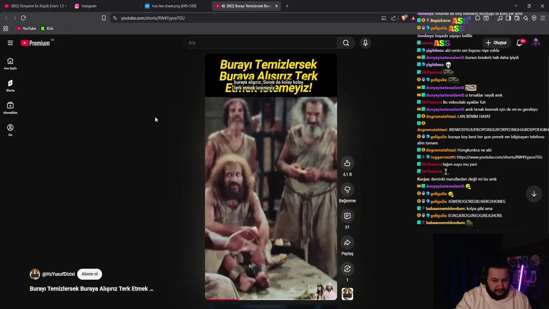
Task: Open the remix button of the short
Action: [347, 269]
